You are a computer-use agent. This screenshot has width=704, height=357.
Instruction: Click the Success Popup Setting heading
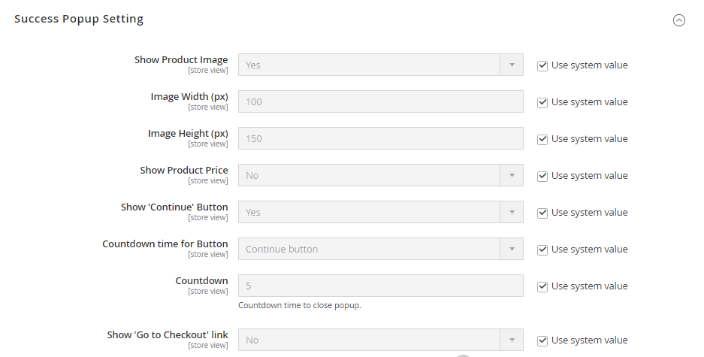click(x=79, y=19)
